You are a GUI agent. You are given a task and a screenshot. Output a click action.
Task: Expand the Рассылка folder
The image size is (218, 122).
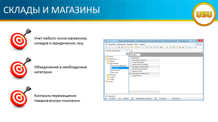coord(107,75)
